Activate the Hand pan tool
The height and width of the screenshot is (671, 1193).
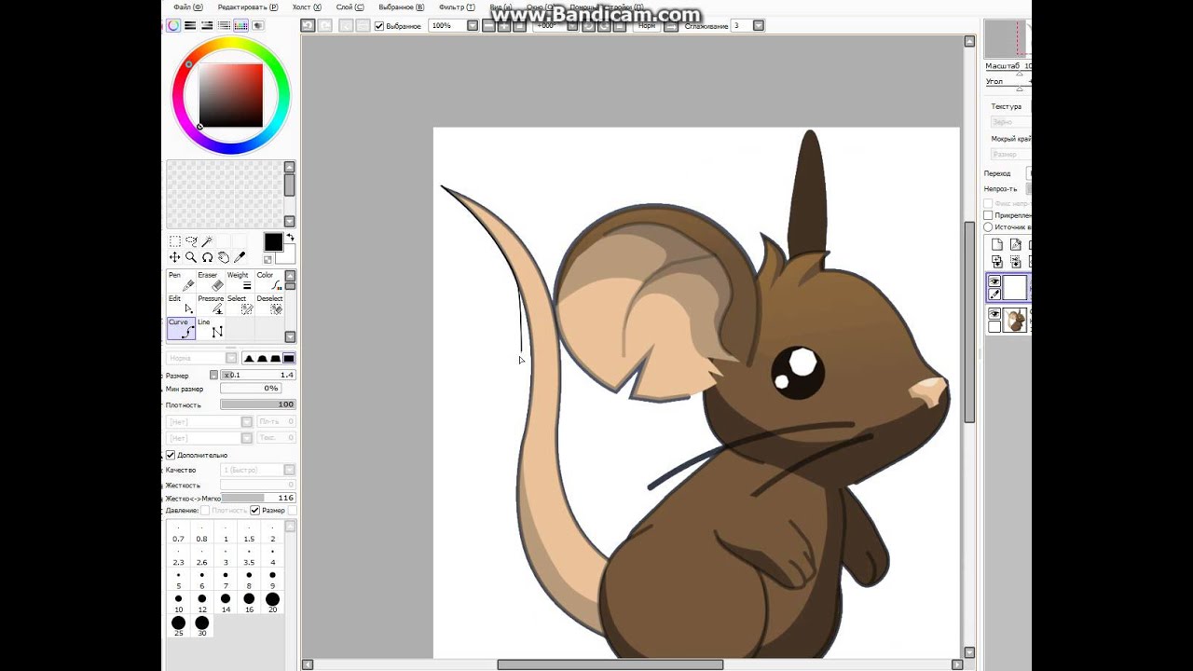click(x=224, y=257)
